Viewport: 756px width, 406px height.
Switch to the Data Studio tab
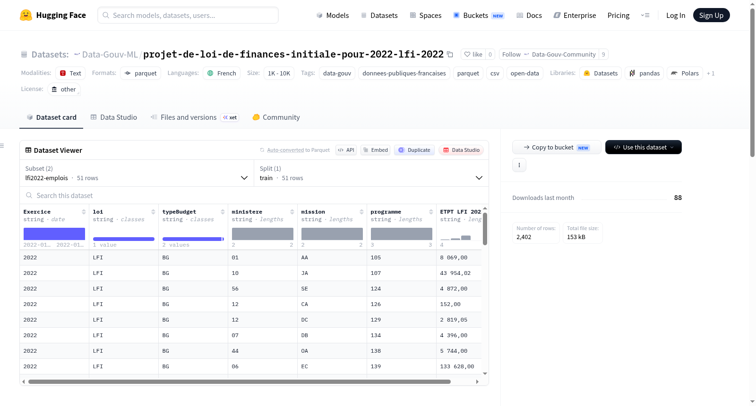[114, 117]
